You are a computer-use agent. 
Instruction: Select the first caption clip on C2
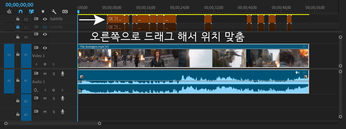115,19
